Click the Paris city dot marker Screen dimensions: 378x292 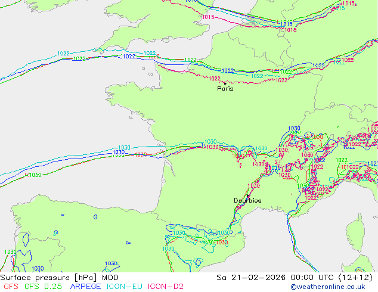(x=225, y=83)
